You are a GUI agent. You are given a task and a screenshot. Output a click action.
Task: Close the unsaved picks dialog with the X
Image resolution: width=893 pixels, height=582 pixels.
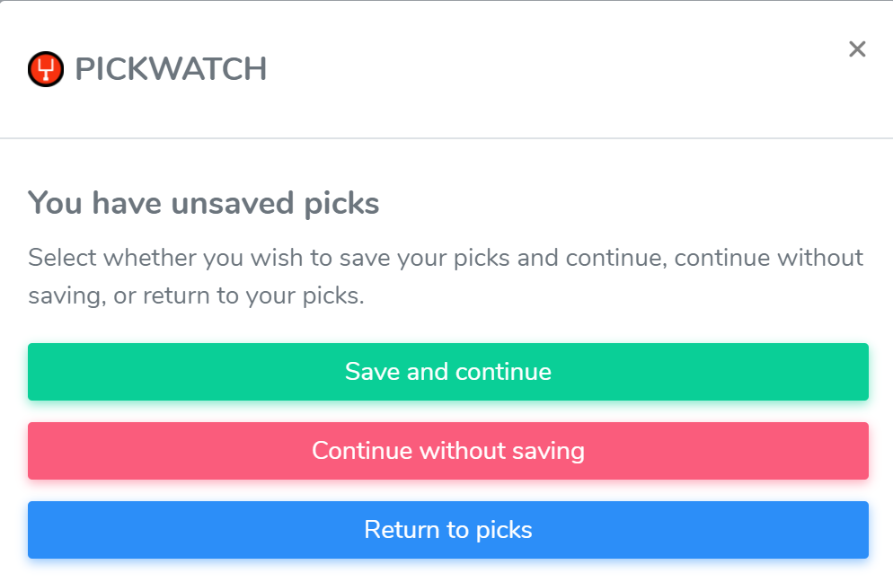tap(857, 49)
